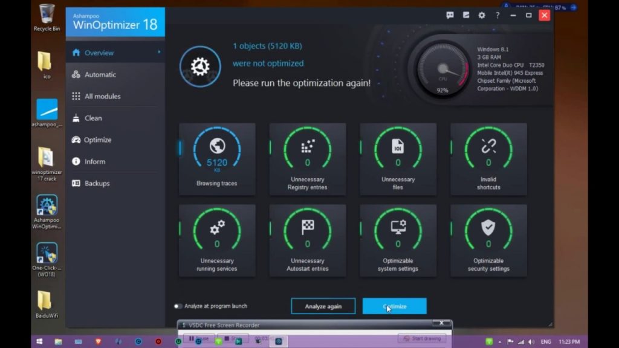
Task: Open the Ashampoo news icon in title bar
Action: pos(466,15)
